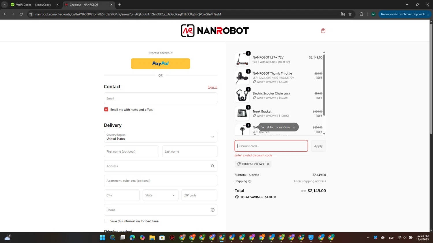Click the Apartment, suite, etc. field
433x243 pixels.
(x=160, y=181)
